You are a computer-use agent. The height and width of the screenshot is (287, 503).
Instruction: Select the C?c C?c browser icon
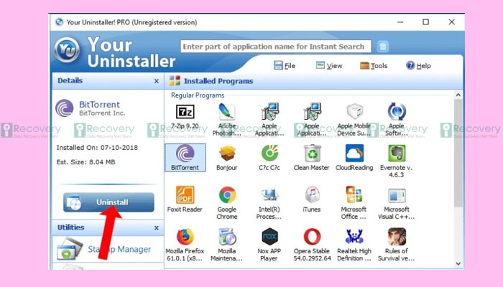(x=269, y=154)
